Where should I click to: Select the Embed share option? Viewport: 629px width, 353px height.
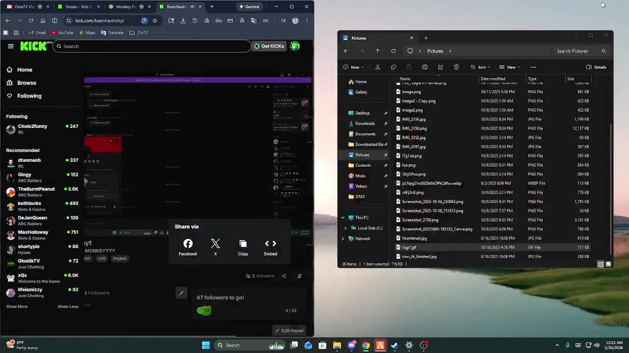click(270, 248)
